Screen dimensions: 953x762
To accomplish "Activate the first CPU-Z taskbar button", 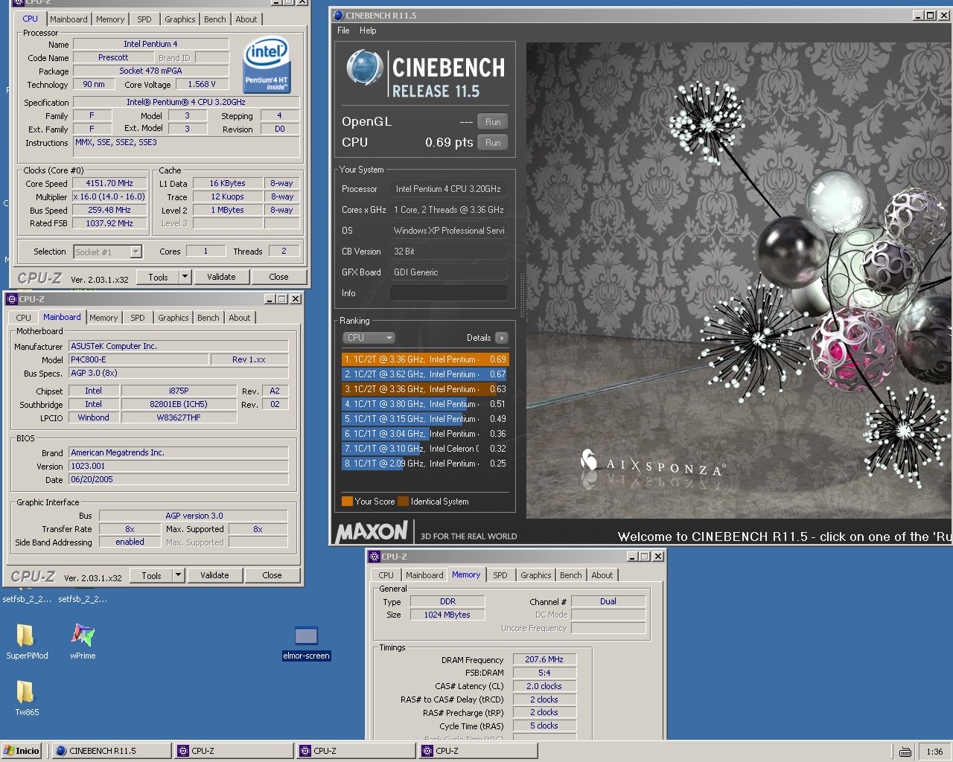I will (x=234, y=751).
